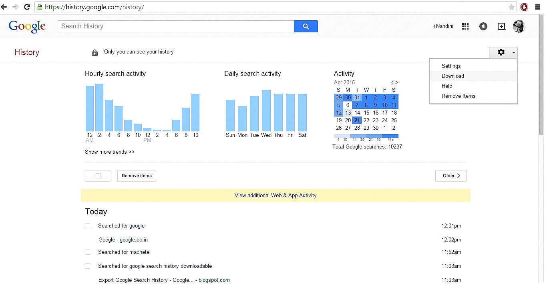Tick the select-all checkbox button
Image resolution: width=547 pixels, height=289 pixels.
pos(98,176)
